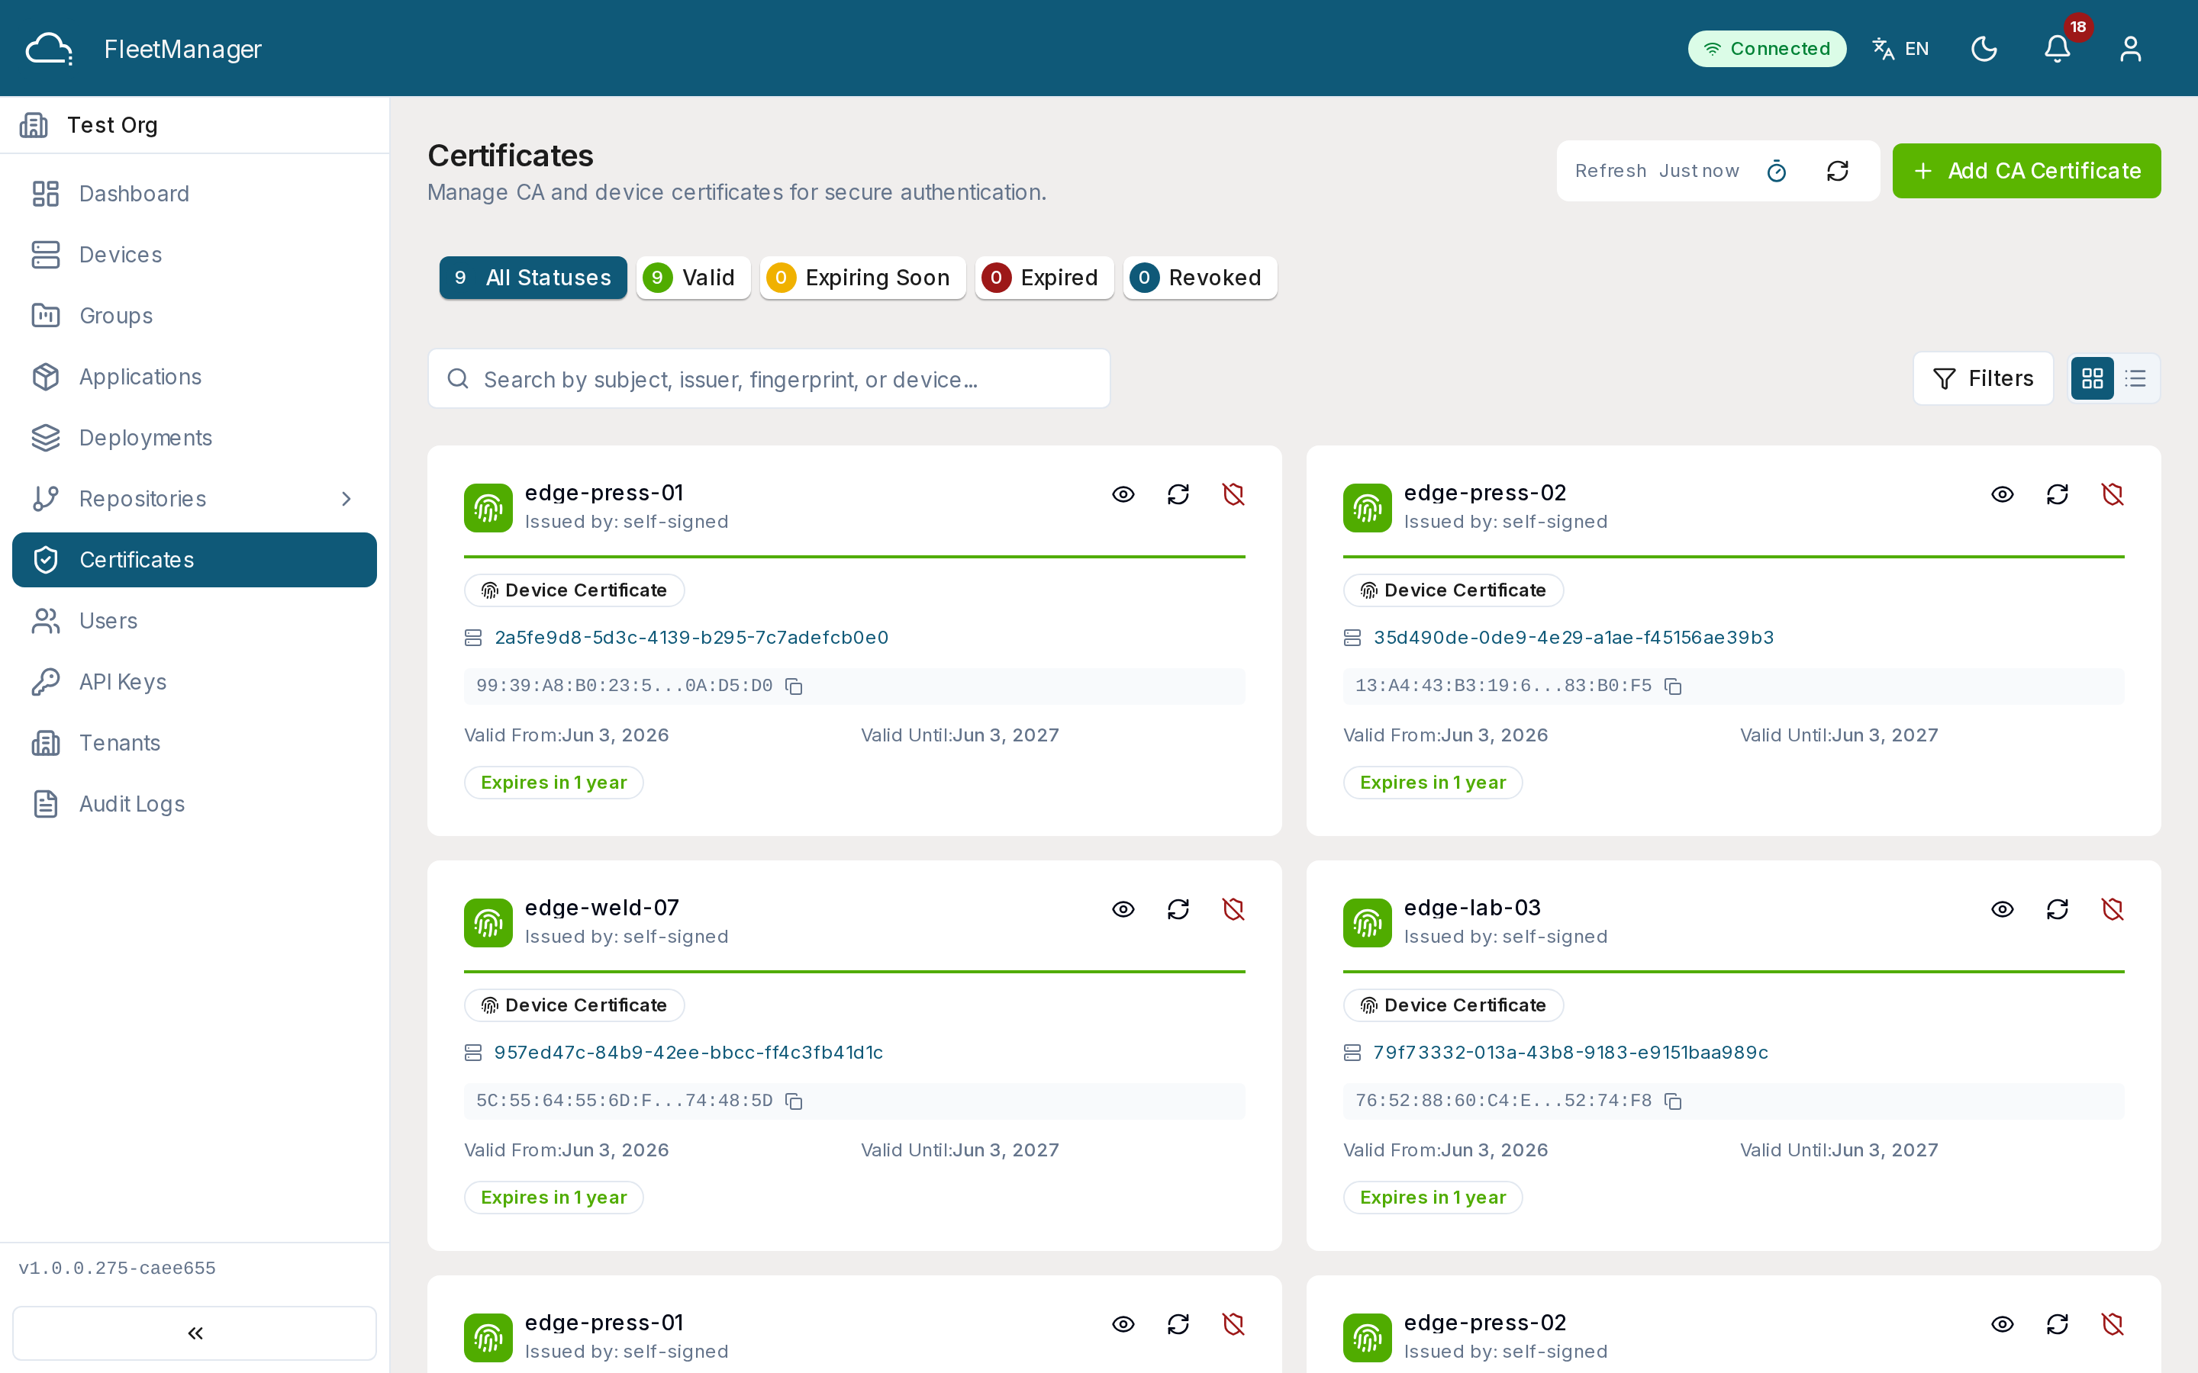This screenshot has width=2198, height=1373.
Task: Click the FleetManager cloud logo
Action: (x=49, y=49)
